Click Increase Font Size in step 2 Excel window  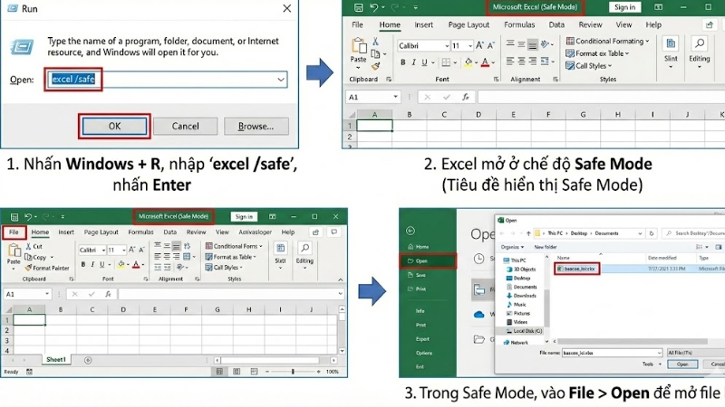tap(479, 45)
